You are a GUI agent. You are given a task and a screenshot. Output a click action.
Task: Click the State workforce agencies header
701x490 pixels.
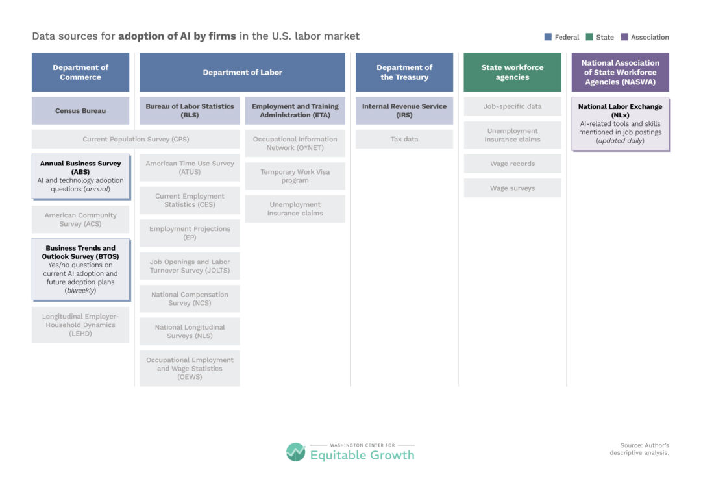pyautogui.click(x=512, y=72)
